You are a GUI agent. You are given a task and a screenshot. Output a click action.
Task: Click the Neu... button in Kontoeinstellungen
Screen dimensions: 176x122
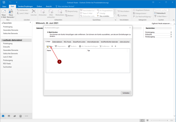(x=50, y=46)
